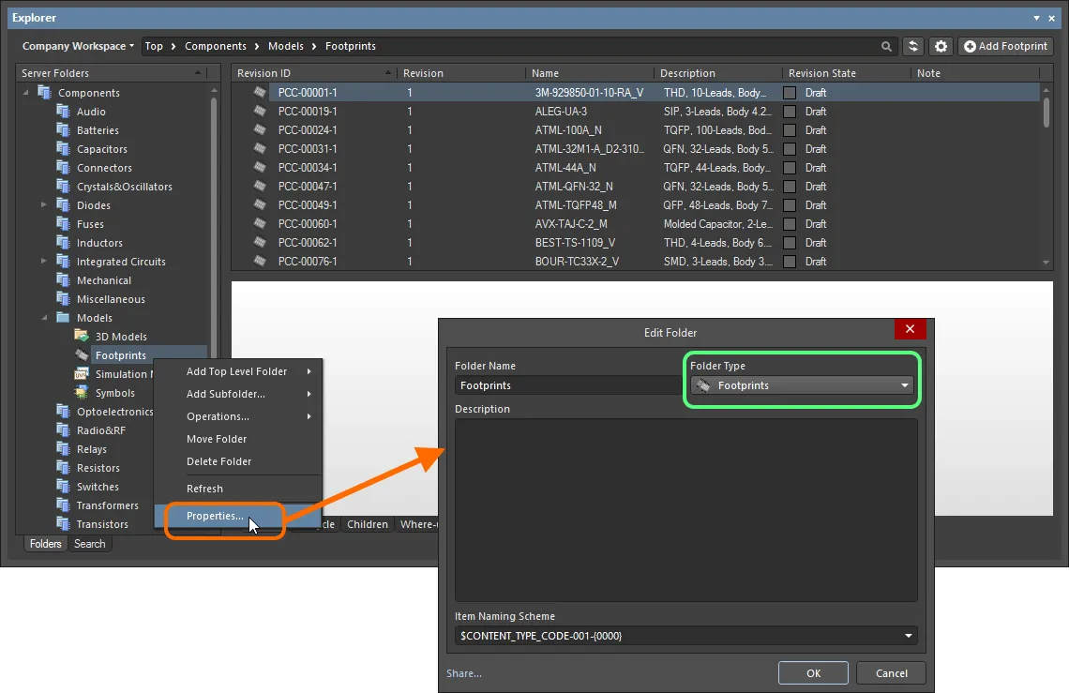
Task: Select Delete Folder in context menu
Action: tap(218, 461)
